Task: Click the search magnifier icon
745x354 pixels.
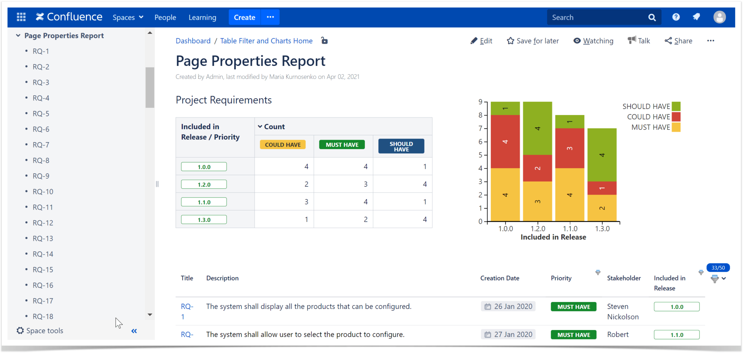Action: pyautogui.click(x=652, y=17)
